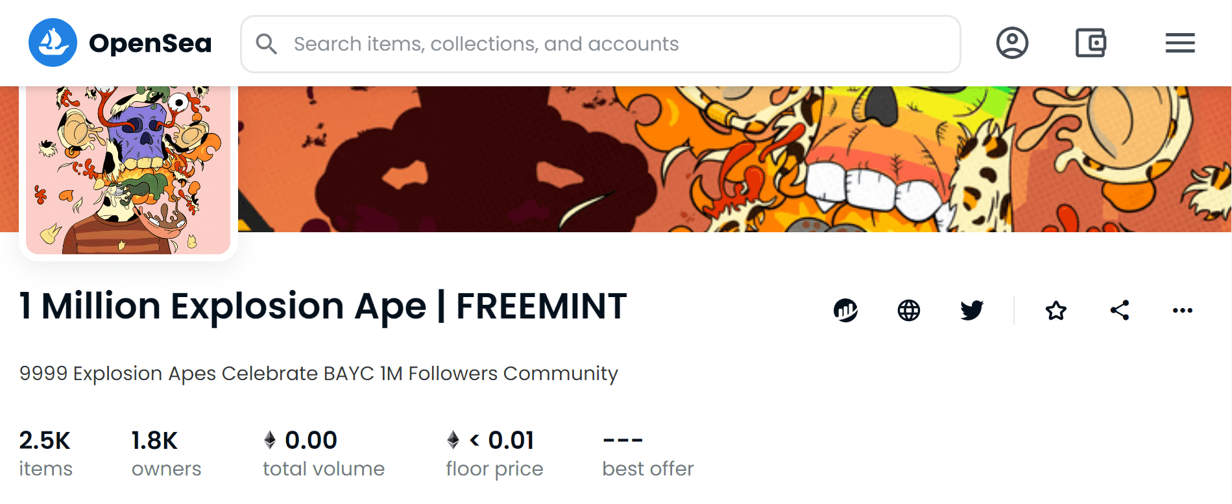Open the hamburger navigation menu
This screenshot has width=1232, height=504.
click(1179, 43)
